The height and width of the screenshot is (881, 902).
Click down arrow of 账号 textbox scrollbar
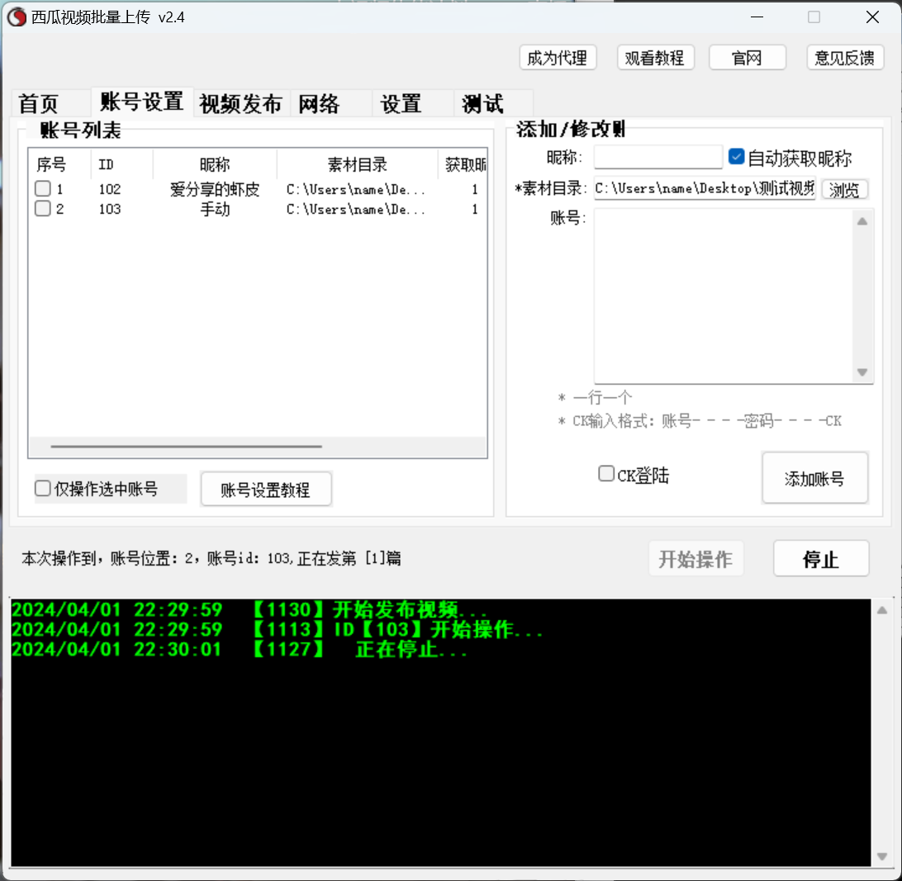click(862, 372)
